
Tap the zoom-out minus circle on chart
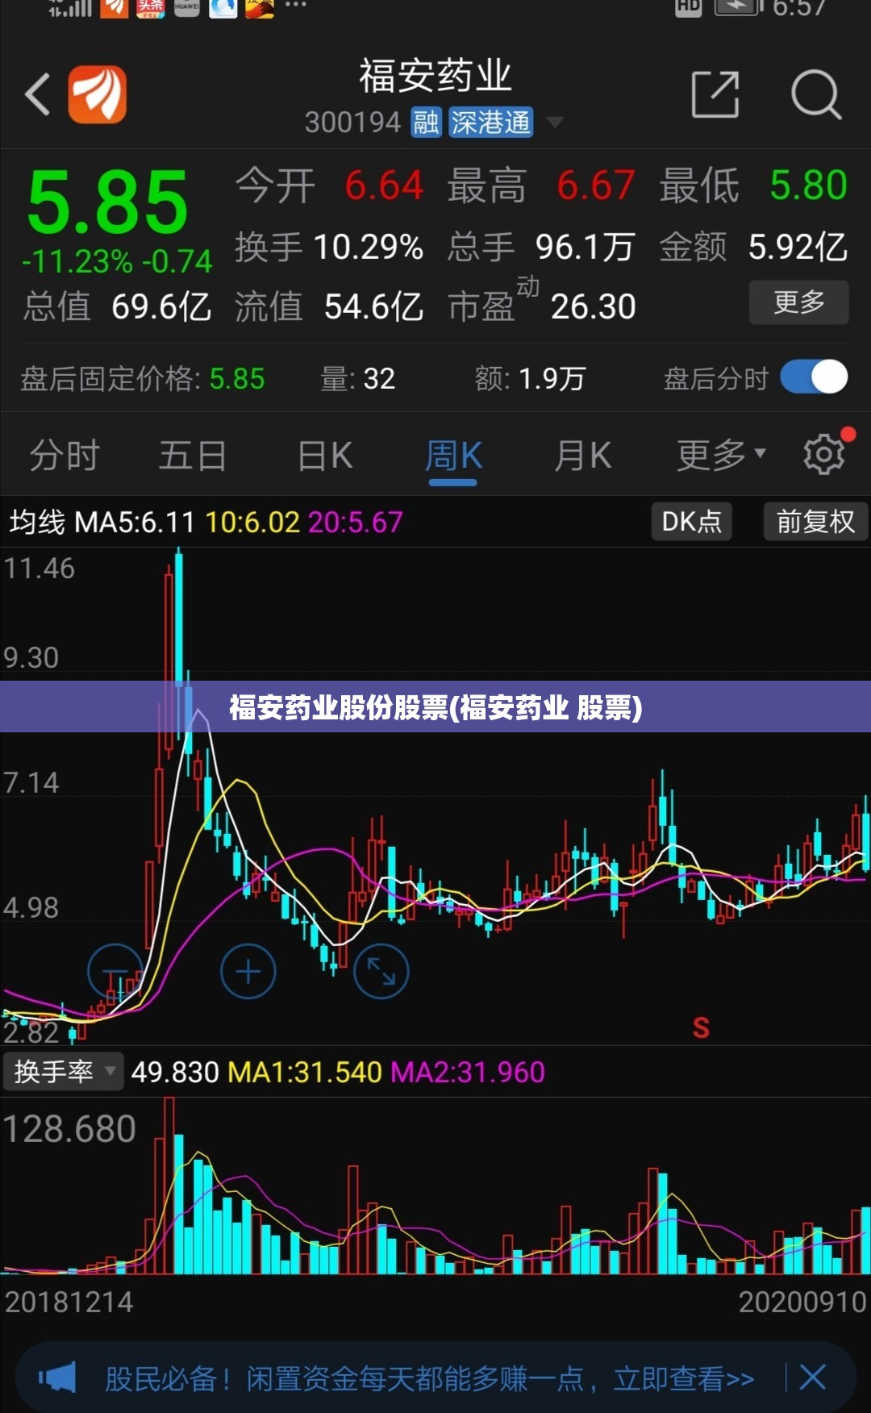click(115, 972)
